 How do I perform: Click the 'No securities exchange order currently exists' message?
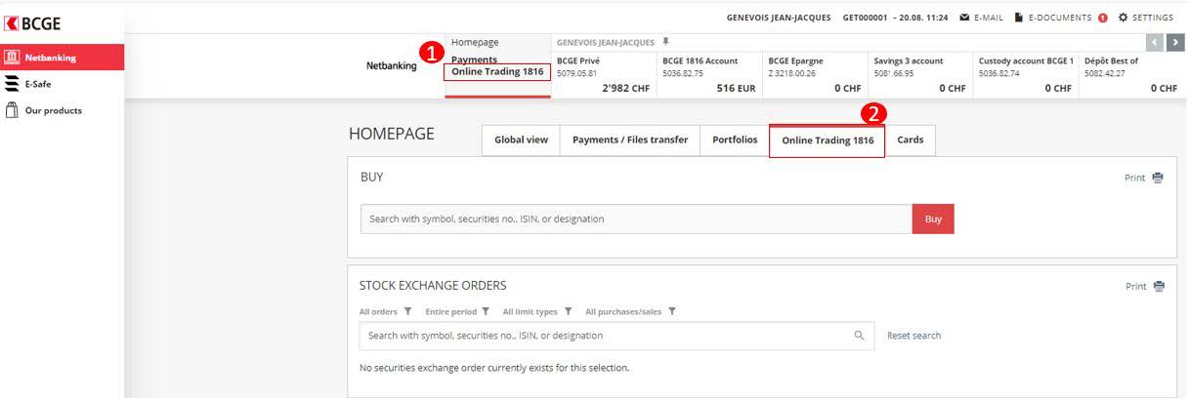click(x=494, y=368)
